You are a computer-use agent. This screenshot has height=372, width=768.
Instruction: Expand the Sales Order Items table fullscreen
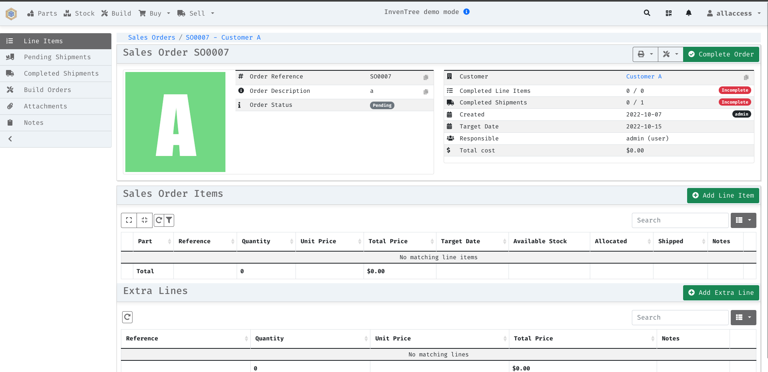click(129, 220)
